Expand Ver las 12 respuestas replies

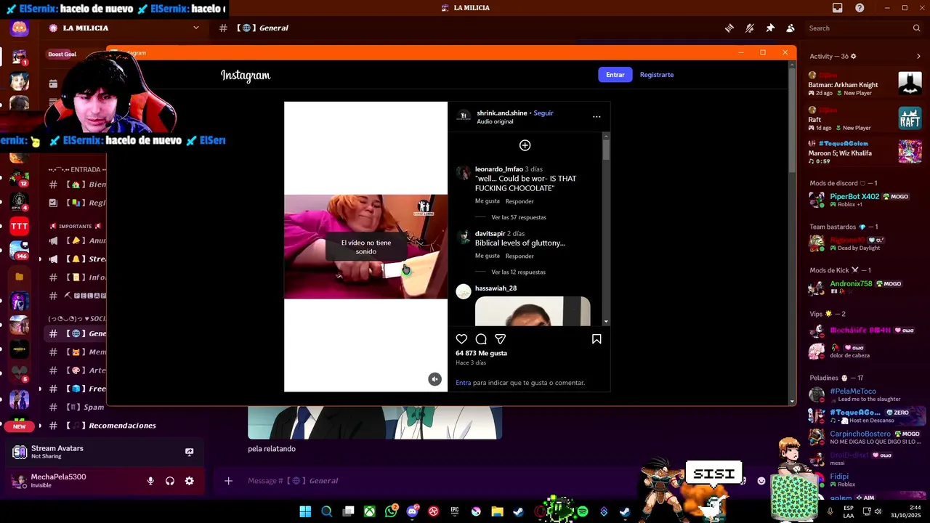(519, 272)
